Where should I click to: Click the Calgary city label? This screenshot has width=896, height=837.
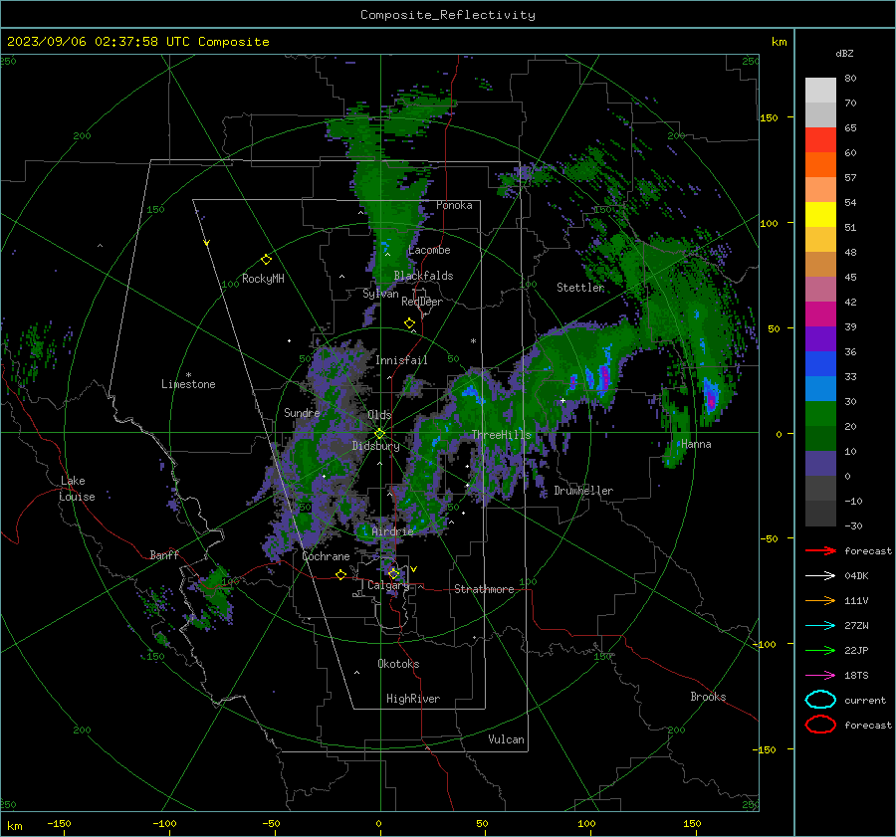point(388,585)
